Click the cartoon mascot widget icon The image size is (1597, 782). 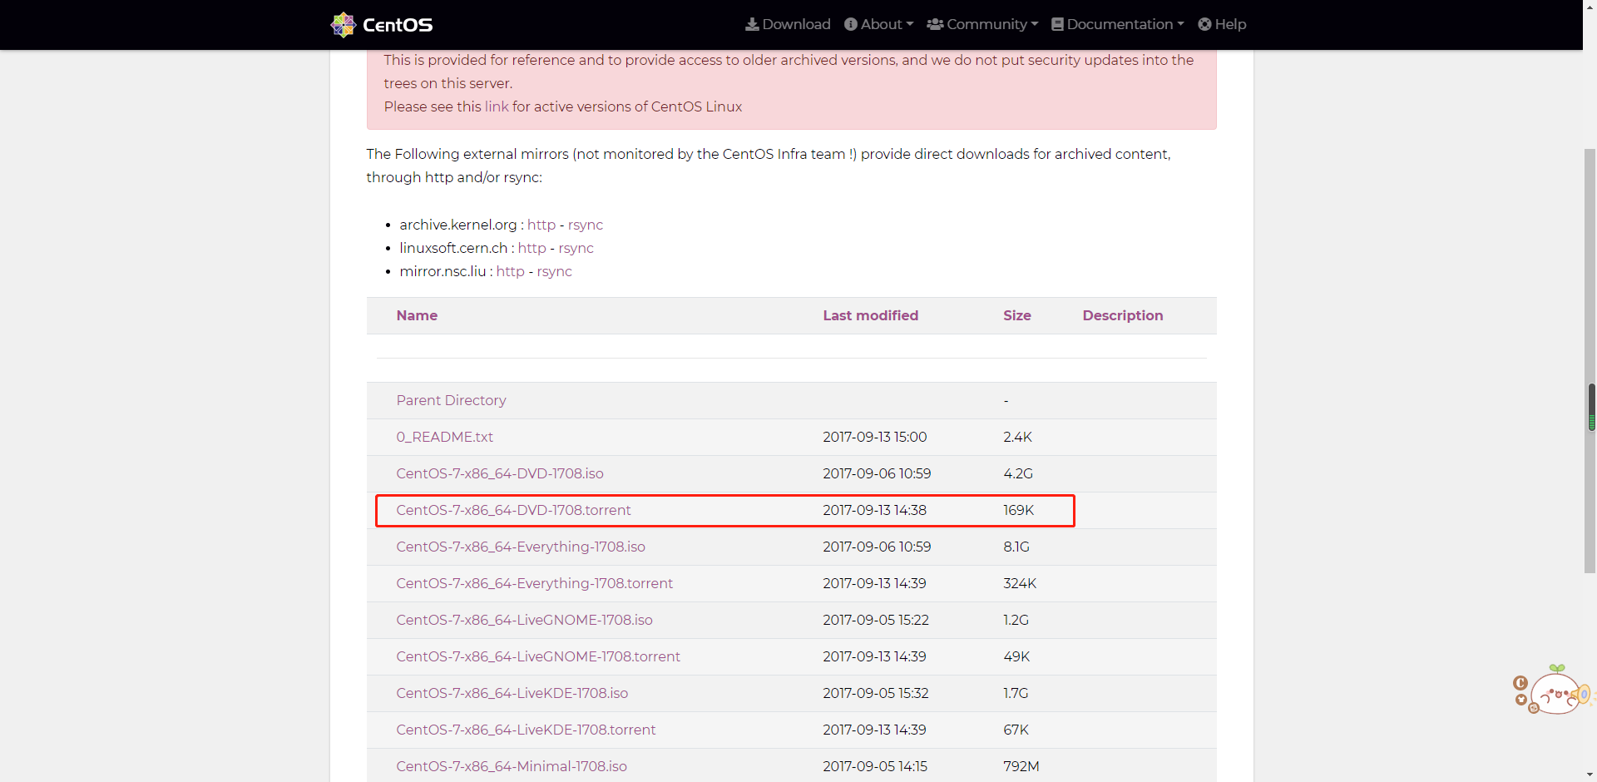(1552, 690)
